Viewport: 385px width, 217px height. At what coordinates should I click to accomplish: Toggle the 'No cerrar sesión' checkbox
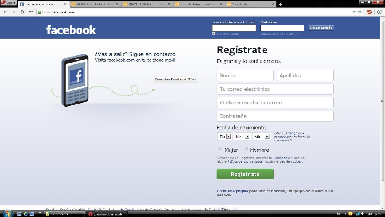click(x=214, y=34)
